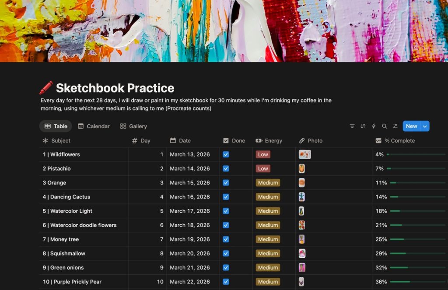Open the Energy select for Pistachio
Screen dimensions: 448x290
coord(262,168)
